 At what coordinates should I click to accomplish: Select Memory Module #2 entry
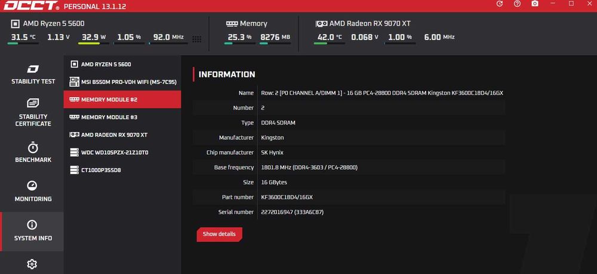pos(122,99)
